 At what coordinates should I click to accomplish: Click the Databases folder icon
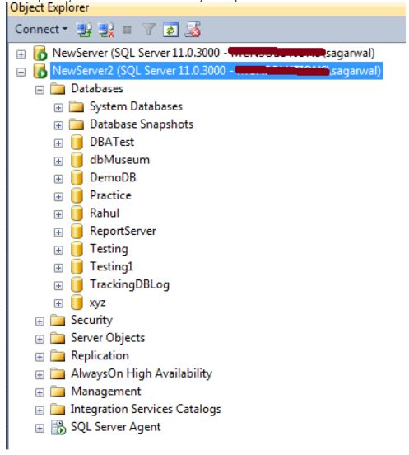[x=58, y=89]
